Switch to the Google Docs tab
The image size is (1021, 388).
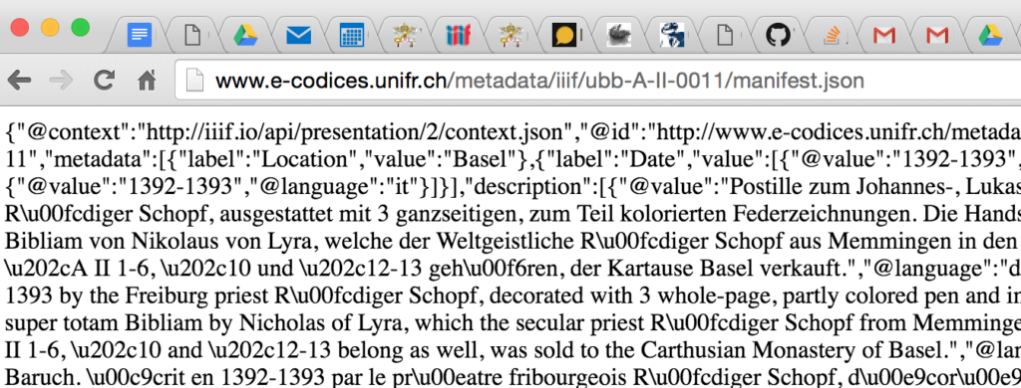[x=140, y=35]
